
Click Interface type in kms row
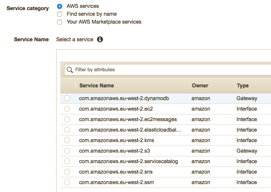(247, 140)
